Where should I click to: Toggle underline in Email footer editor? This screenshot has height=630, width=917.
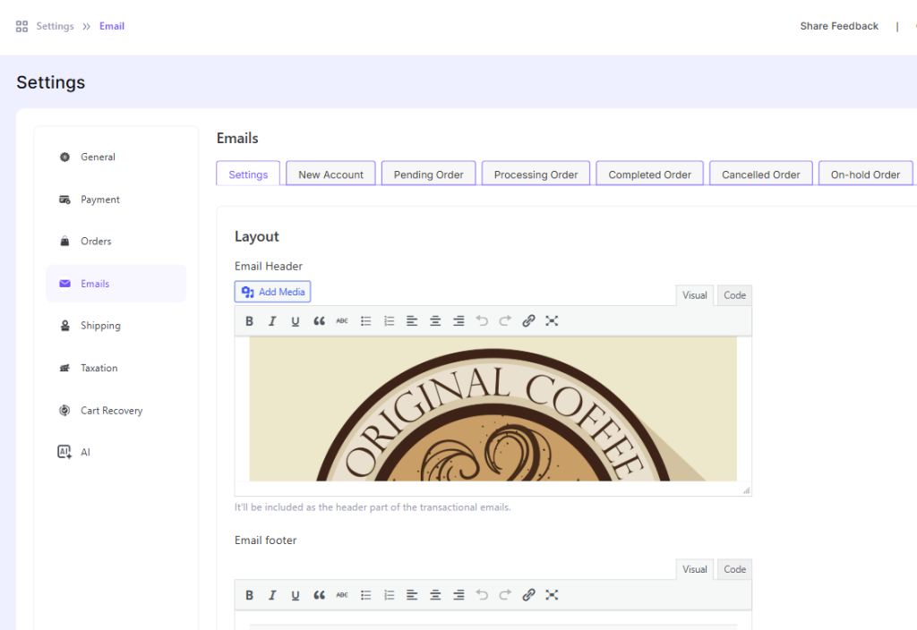[x=296, y=595]
